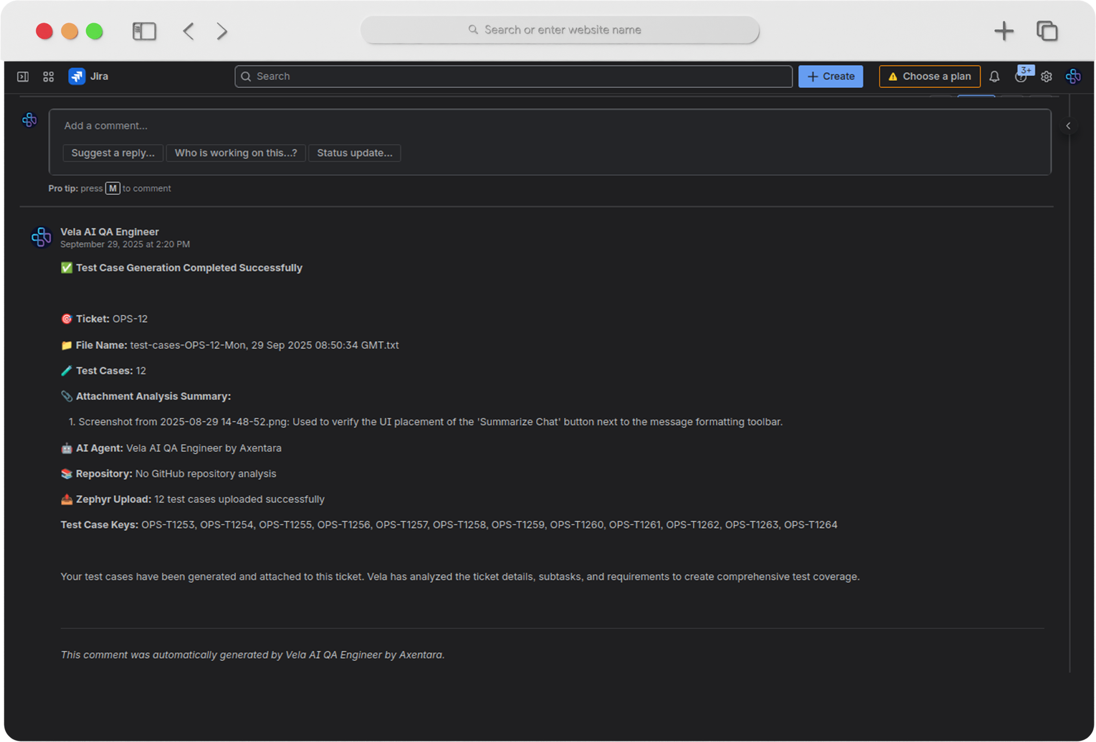Open the notifications bell

click(994, 76)
